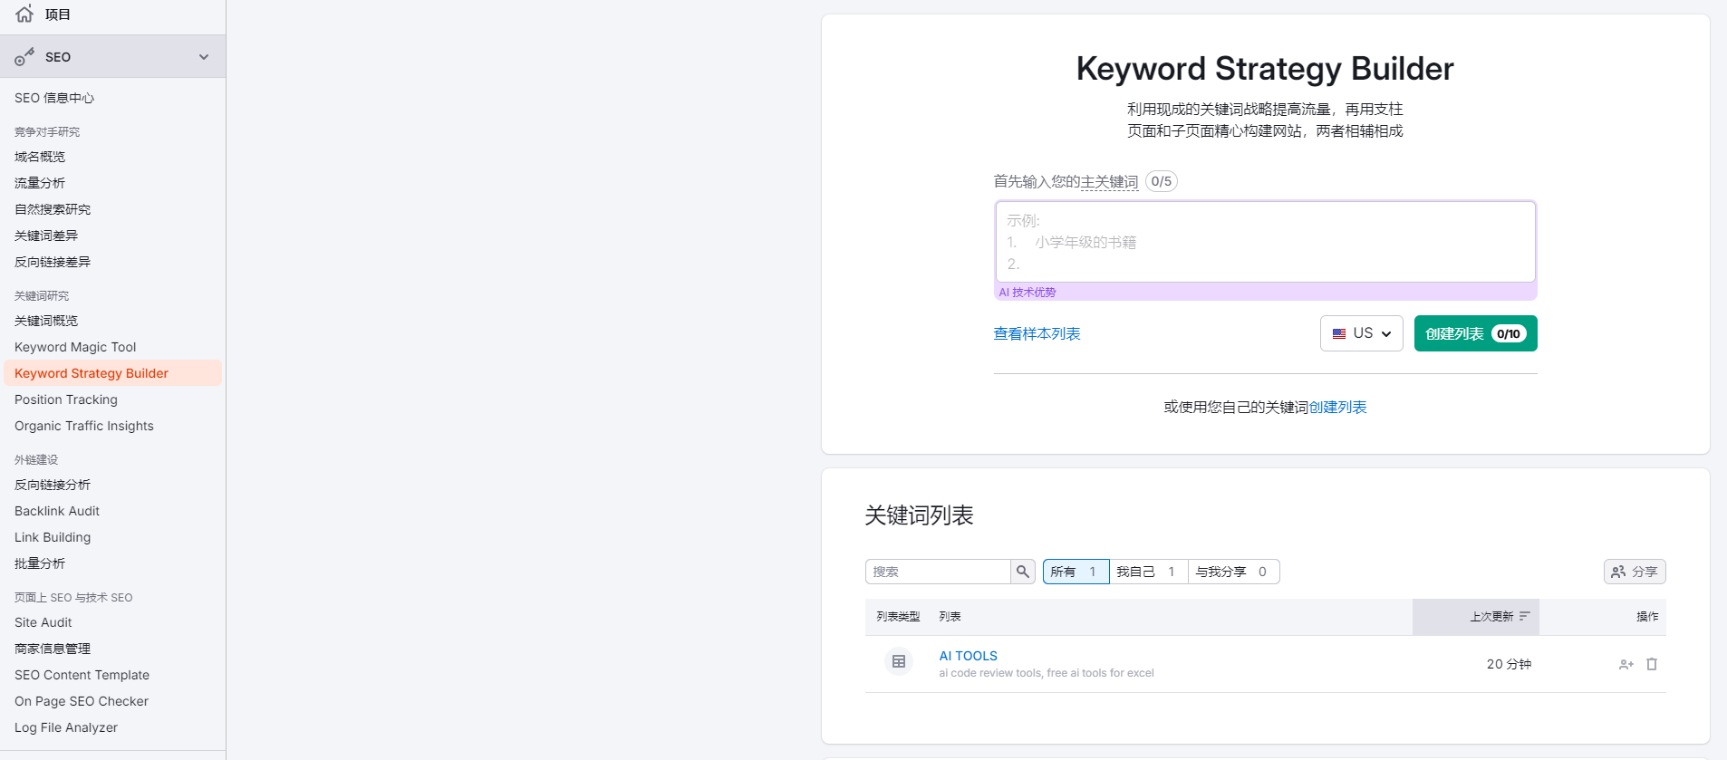Click the delete trash icon for AI TOOLS
1727x760 pixels.
[1652, 664]
